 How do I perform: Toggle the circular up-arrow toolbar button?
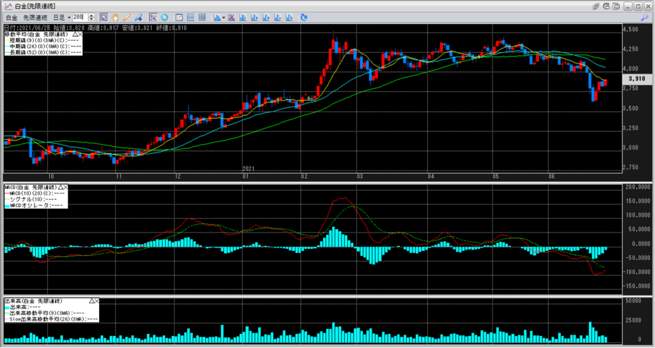(164, 17)
